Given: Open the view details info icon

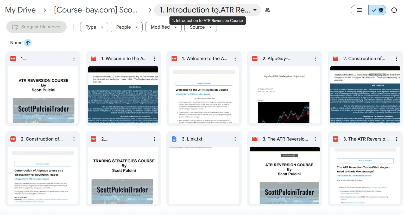Looking at the screenshot, I should pos(394,10).
